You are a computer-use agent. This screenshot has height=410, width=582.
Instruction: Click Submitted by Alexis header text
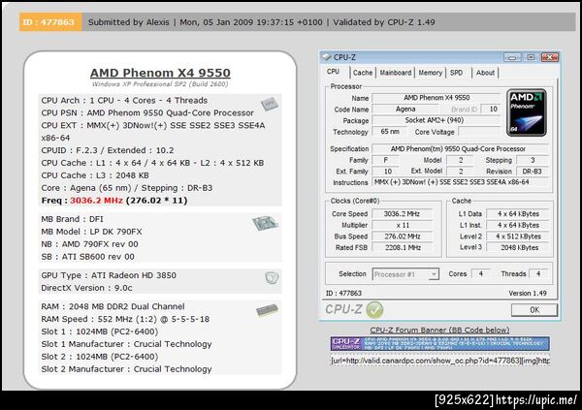129,22
